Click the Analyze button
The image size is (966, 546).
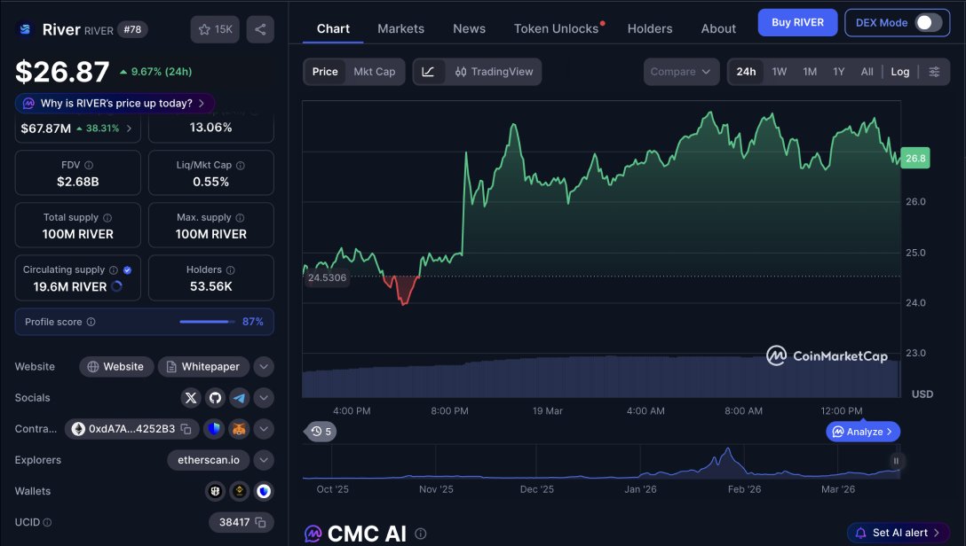coord(863,432)
